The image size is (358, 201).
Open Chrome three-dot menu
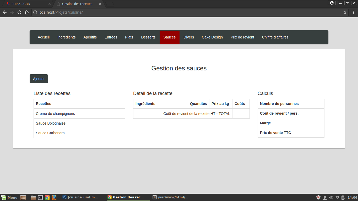(x=353, y=12)
